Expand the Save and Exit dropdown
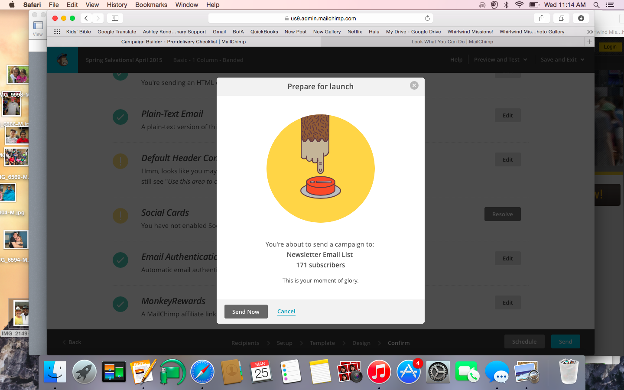The image size is (624, 390). tap(562, 60)
